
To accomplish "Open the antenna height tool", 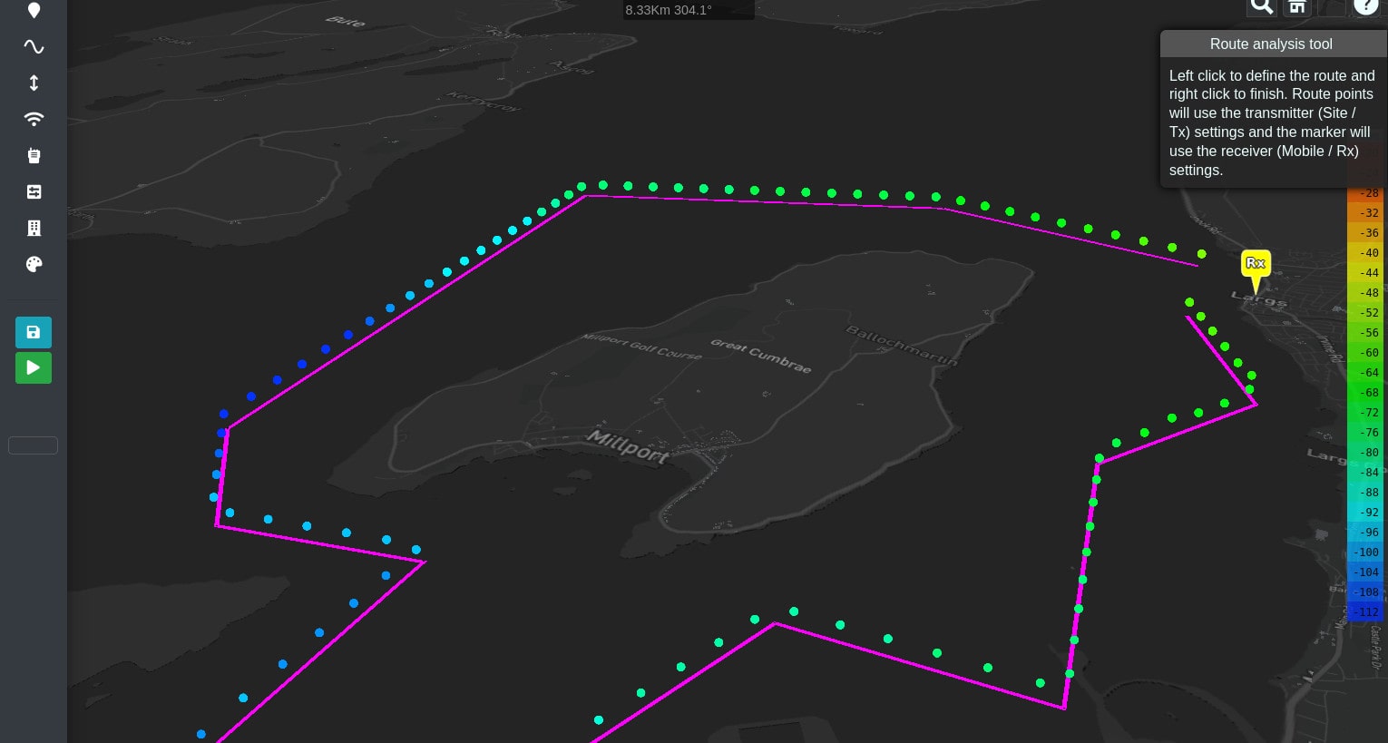I will pos(34,83).
